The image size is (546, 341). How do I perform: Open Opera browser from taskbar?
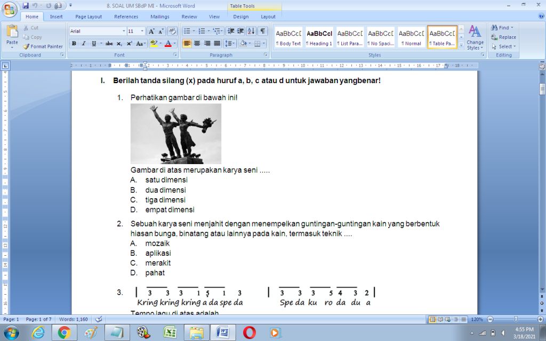tap(250, 332)
